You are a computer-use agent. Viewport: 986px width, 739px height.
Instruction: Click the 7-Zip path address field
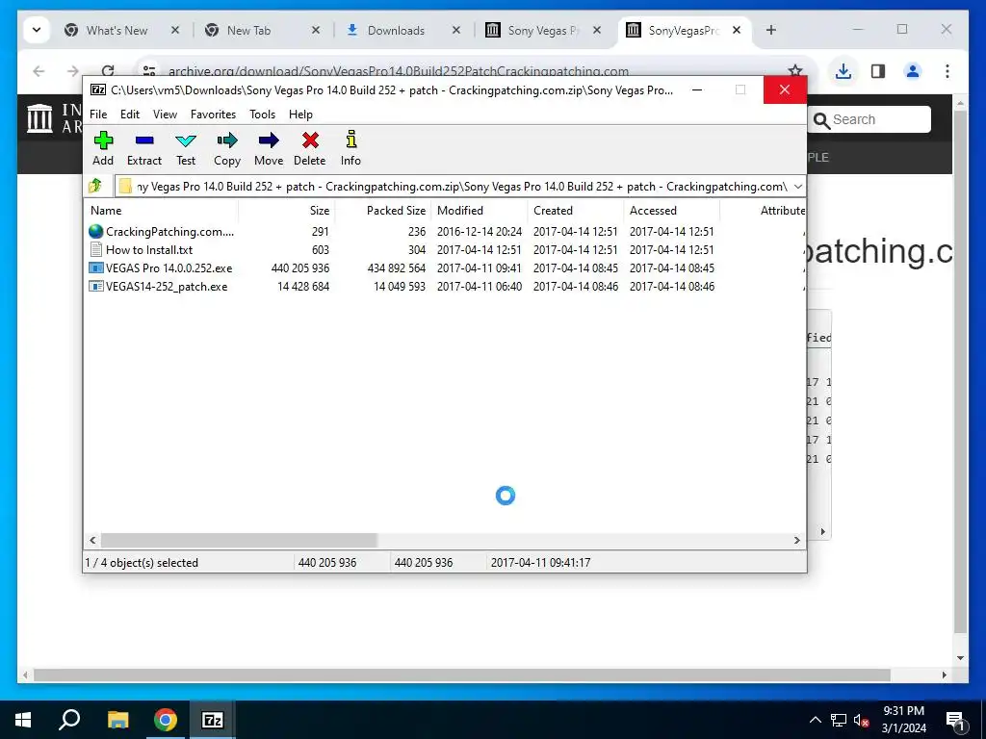point(460,187)
